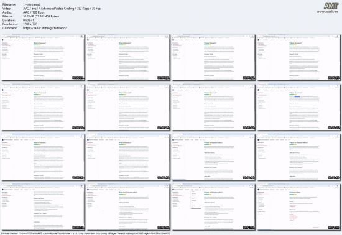
Task: Click the thumbnail showing an open dropdown menu
Action: [213, 207]
